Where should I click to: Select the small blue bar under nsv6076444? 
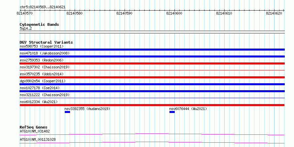tap(172, 112)
